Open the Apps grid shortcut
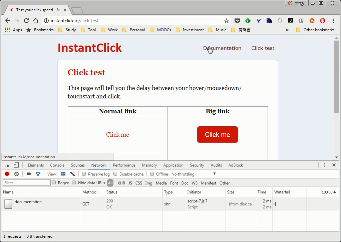Screen dimensions: 341x242 click(13, 30)
